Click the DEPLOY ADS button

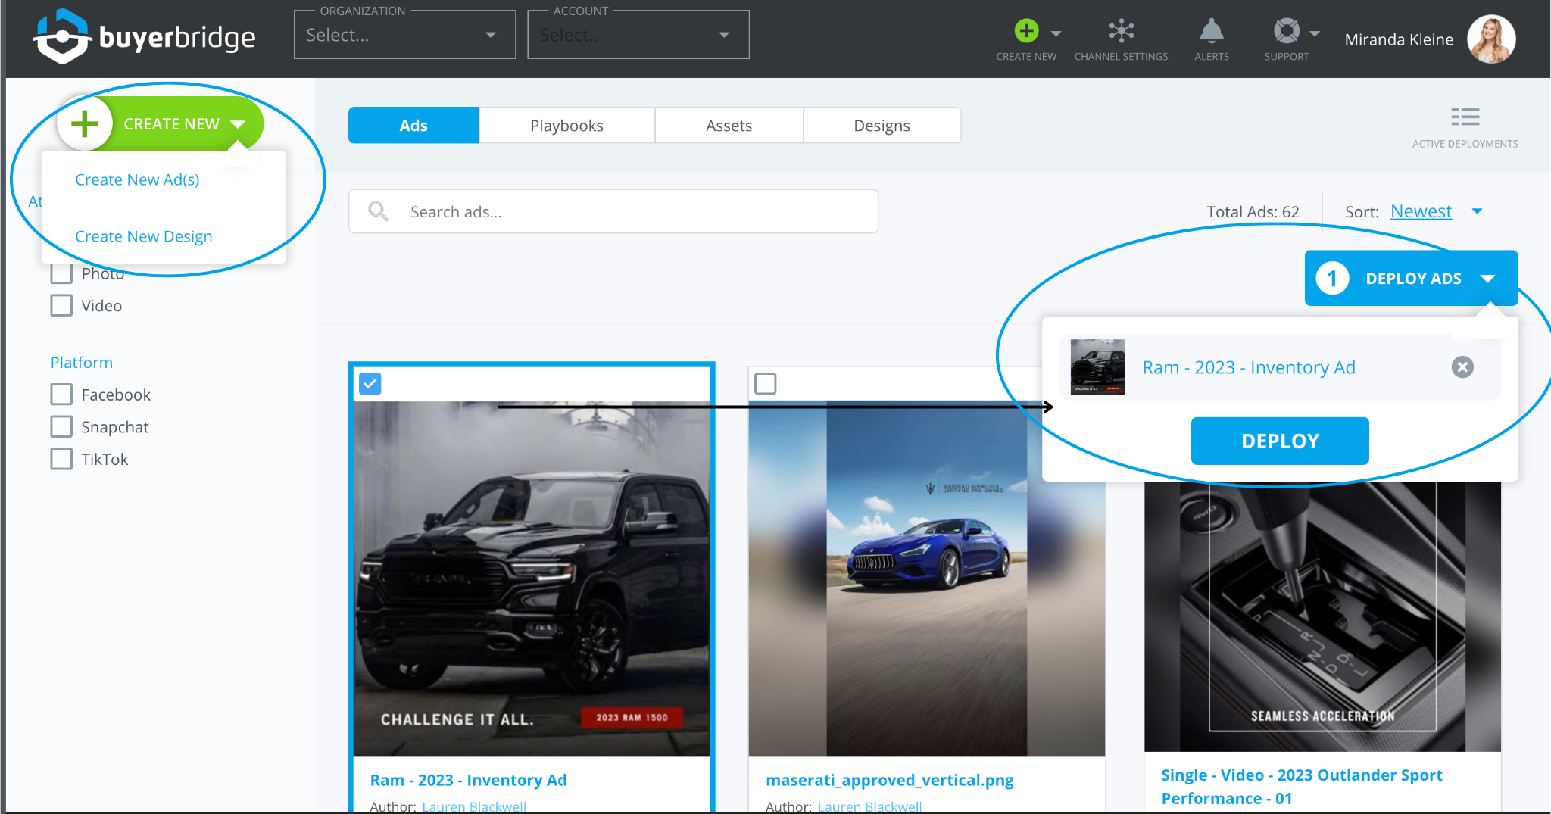click(x=1411, y=278)
